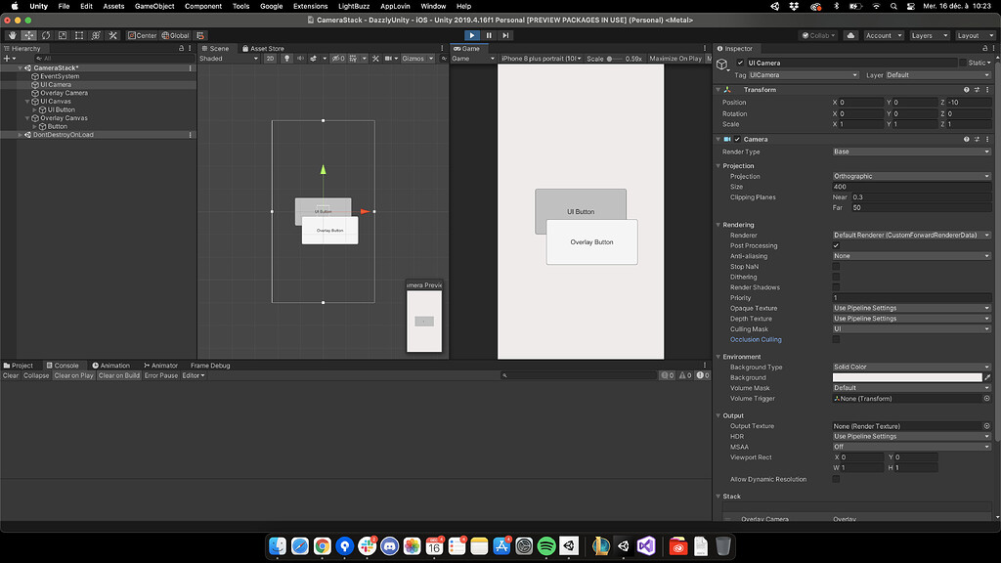1001x563 pixels.
Task: Enable the Static checkbox for UI Camera
Action: [x=965, y=63]
